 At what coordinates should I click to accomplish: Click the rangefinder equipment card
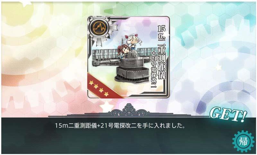click(x=128, y=57)
